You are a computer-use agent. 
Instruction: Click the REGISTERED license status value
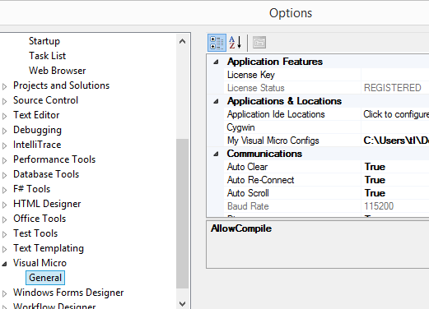393,88
